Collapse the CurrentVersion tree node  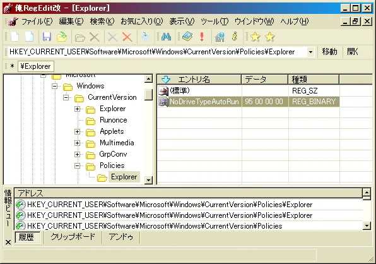coord(66,97)
